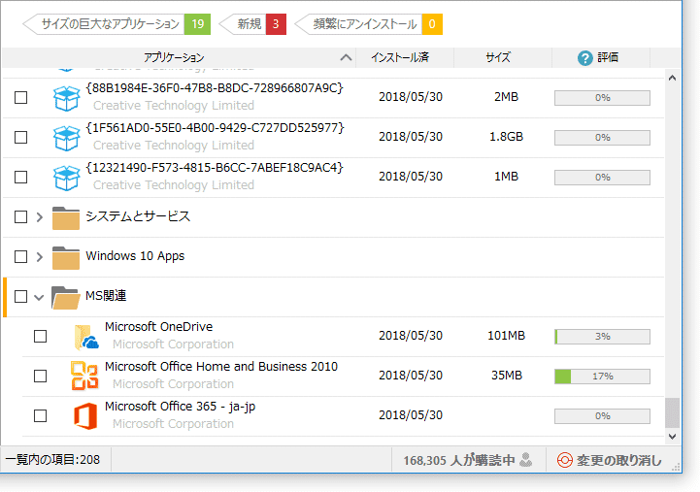The width and height of the screenshot is (700, 492).
Task: Click 1.8GB size value
Action: (x=506, y=137)
